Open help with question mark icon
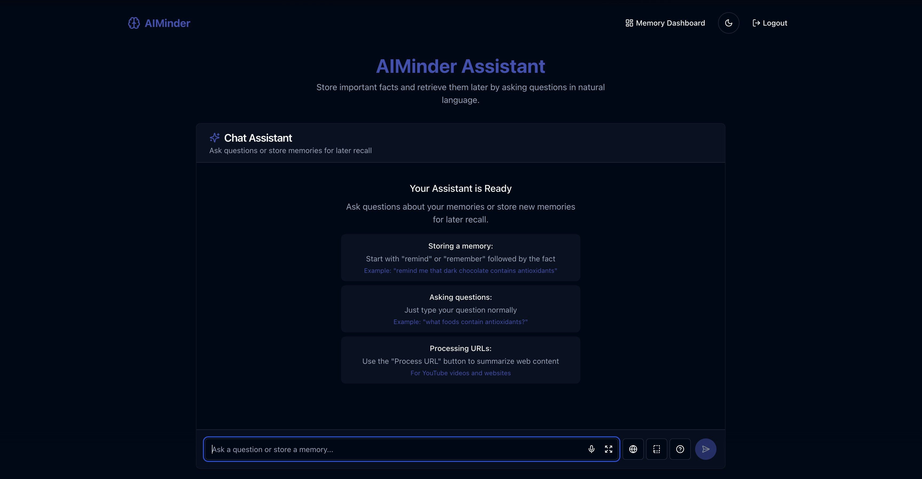This screenshot has width=922, height=479. (680, 449)
